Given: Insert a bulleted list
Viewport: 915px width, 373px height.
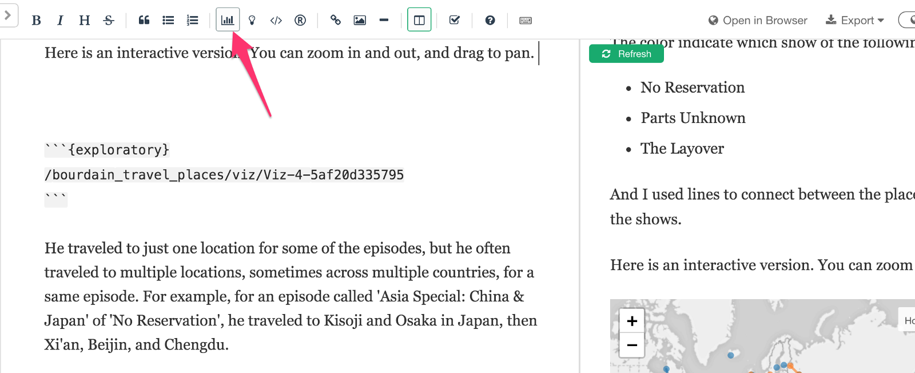Looking at the screenshot, I should tap(168, 21).
